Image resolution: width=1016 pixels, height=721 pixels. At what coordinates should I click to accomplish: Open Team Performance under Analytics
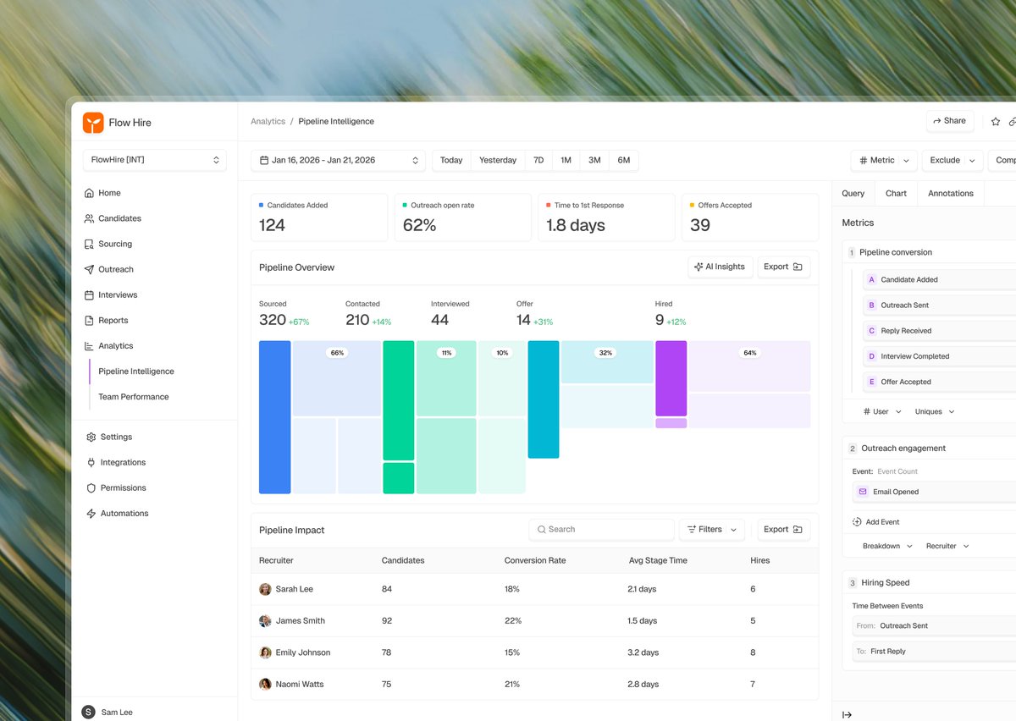pyautogui.click(x=133, y=396)
